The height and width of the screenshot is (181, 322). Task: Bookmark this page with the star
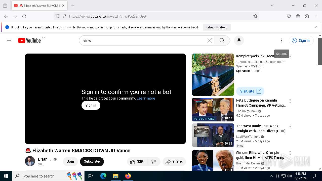(x=255, y=16)
